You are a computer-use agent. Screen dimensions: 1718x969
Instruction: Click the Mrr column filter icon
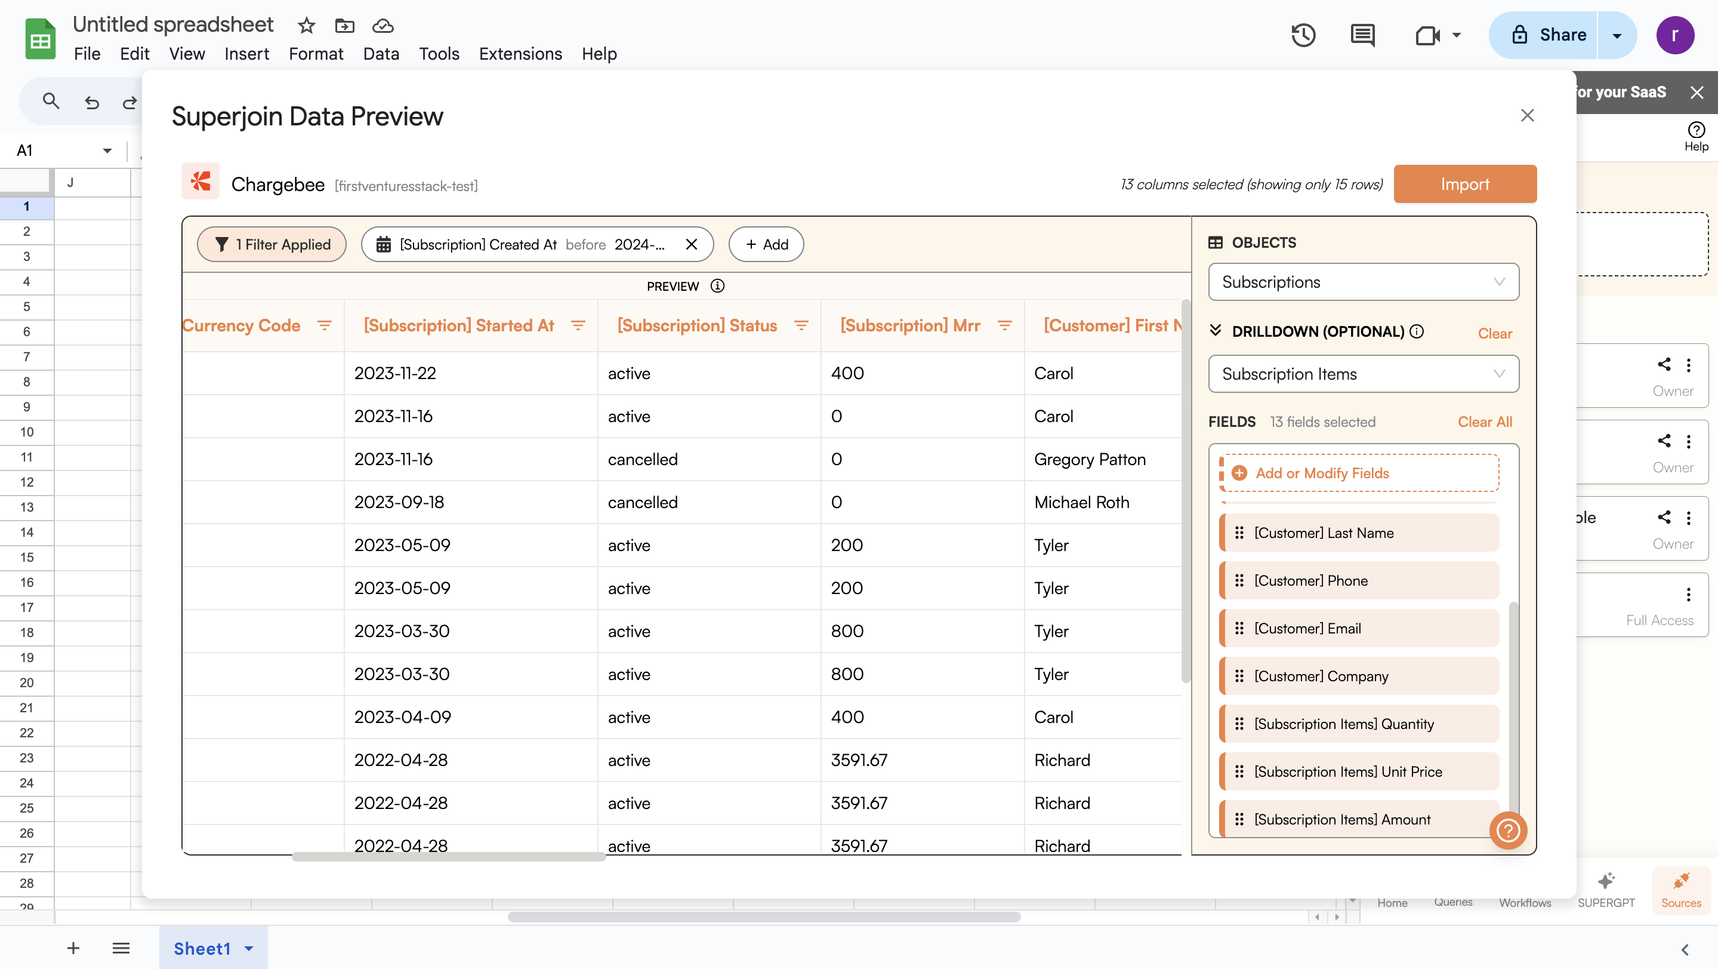click(x=1004, y=325)
